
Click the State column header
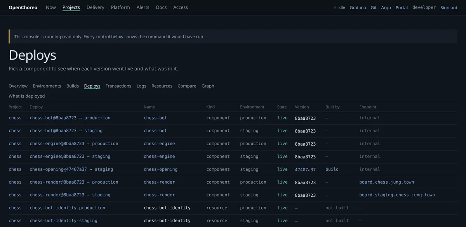(x=282, y=107)
